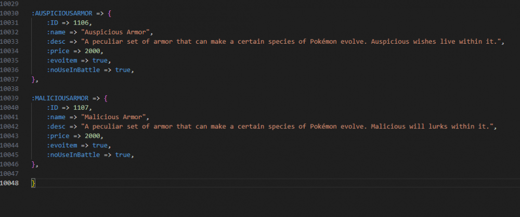Click line number 10046 in the gutter
The image size is (520, 217).
pyautogui.click(x=9, y=164)
